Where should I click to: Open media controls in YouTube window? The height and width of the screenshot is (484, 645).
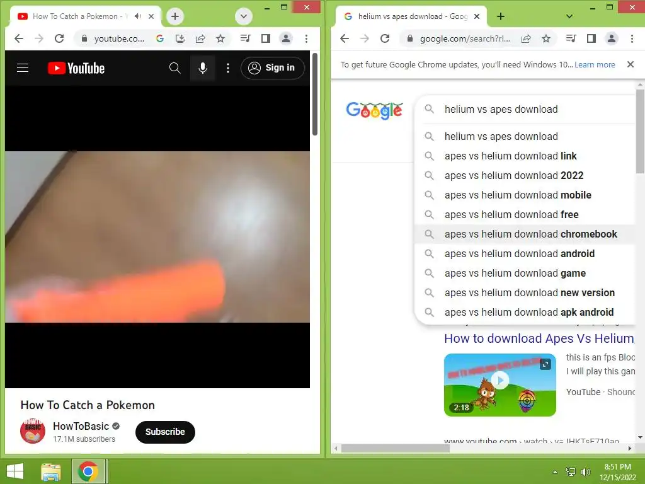[245, 38]
